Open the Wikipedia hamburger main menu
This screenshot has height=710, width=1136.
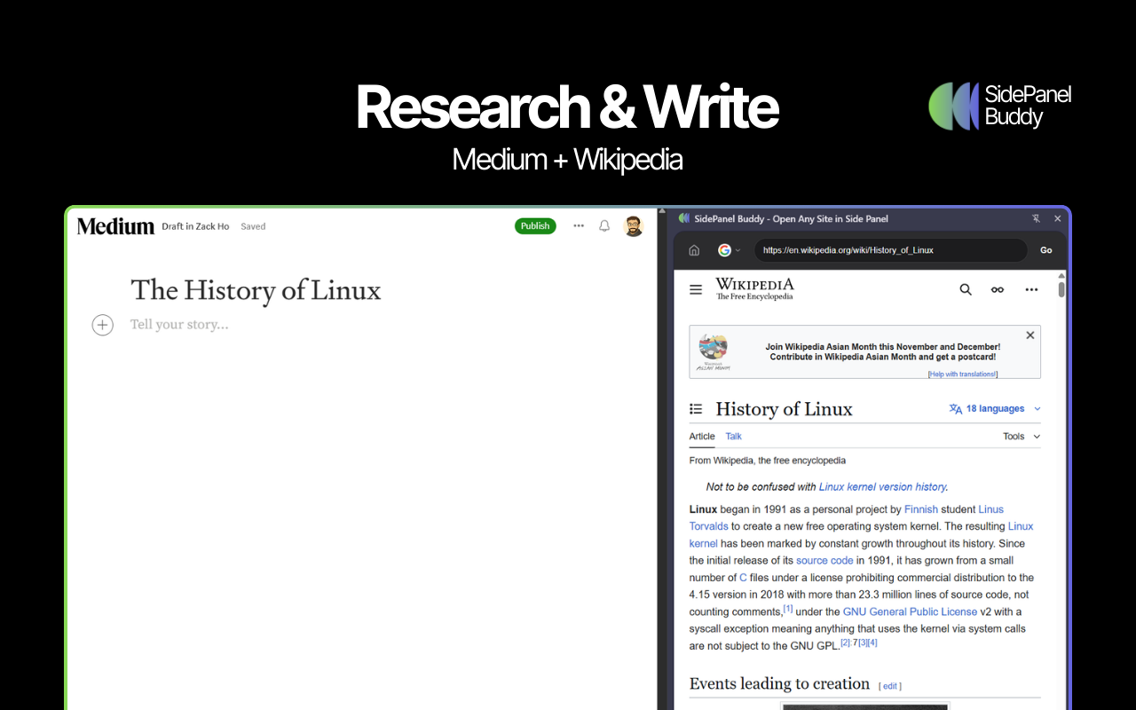point(696,289)
